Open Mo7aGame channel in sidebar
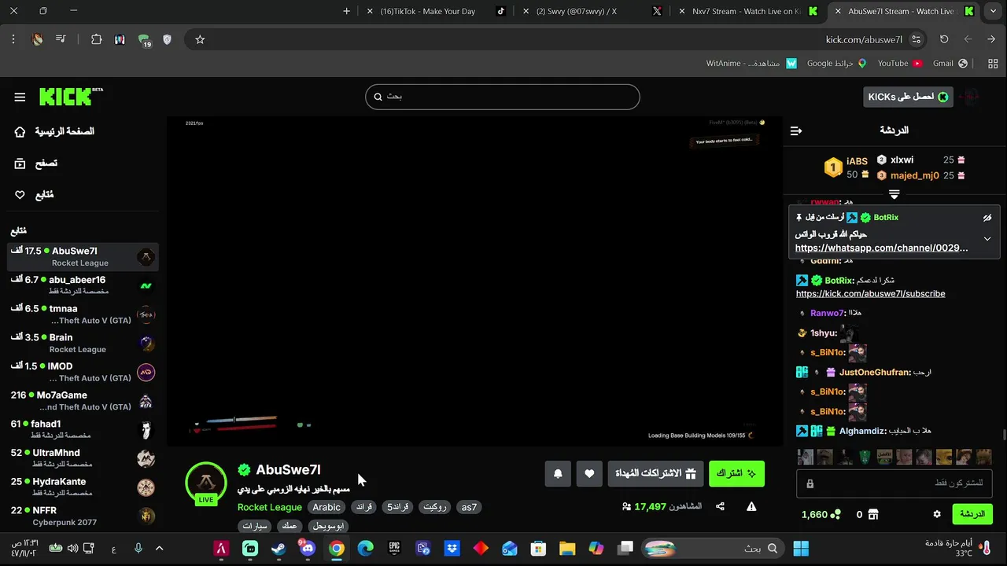The width and height of the screenshot is (1007, 566). (83, 401)
